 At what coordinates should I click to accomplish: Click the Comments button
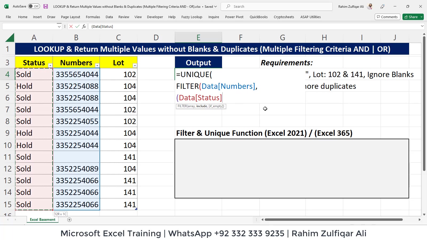click(387, 17)
